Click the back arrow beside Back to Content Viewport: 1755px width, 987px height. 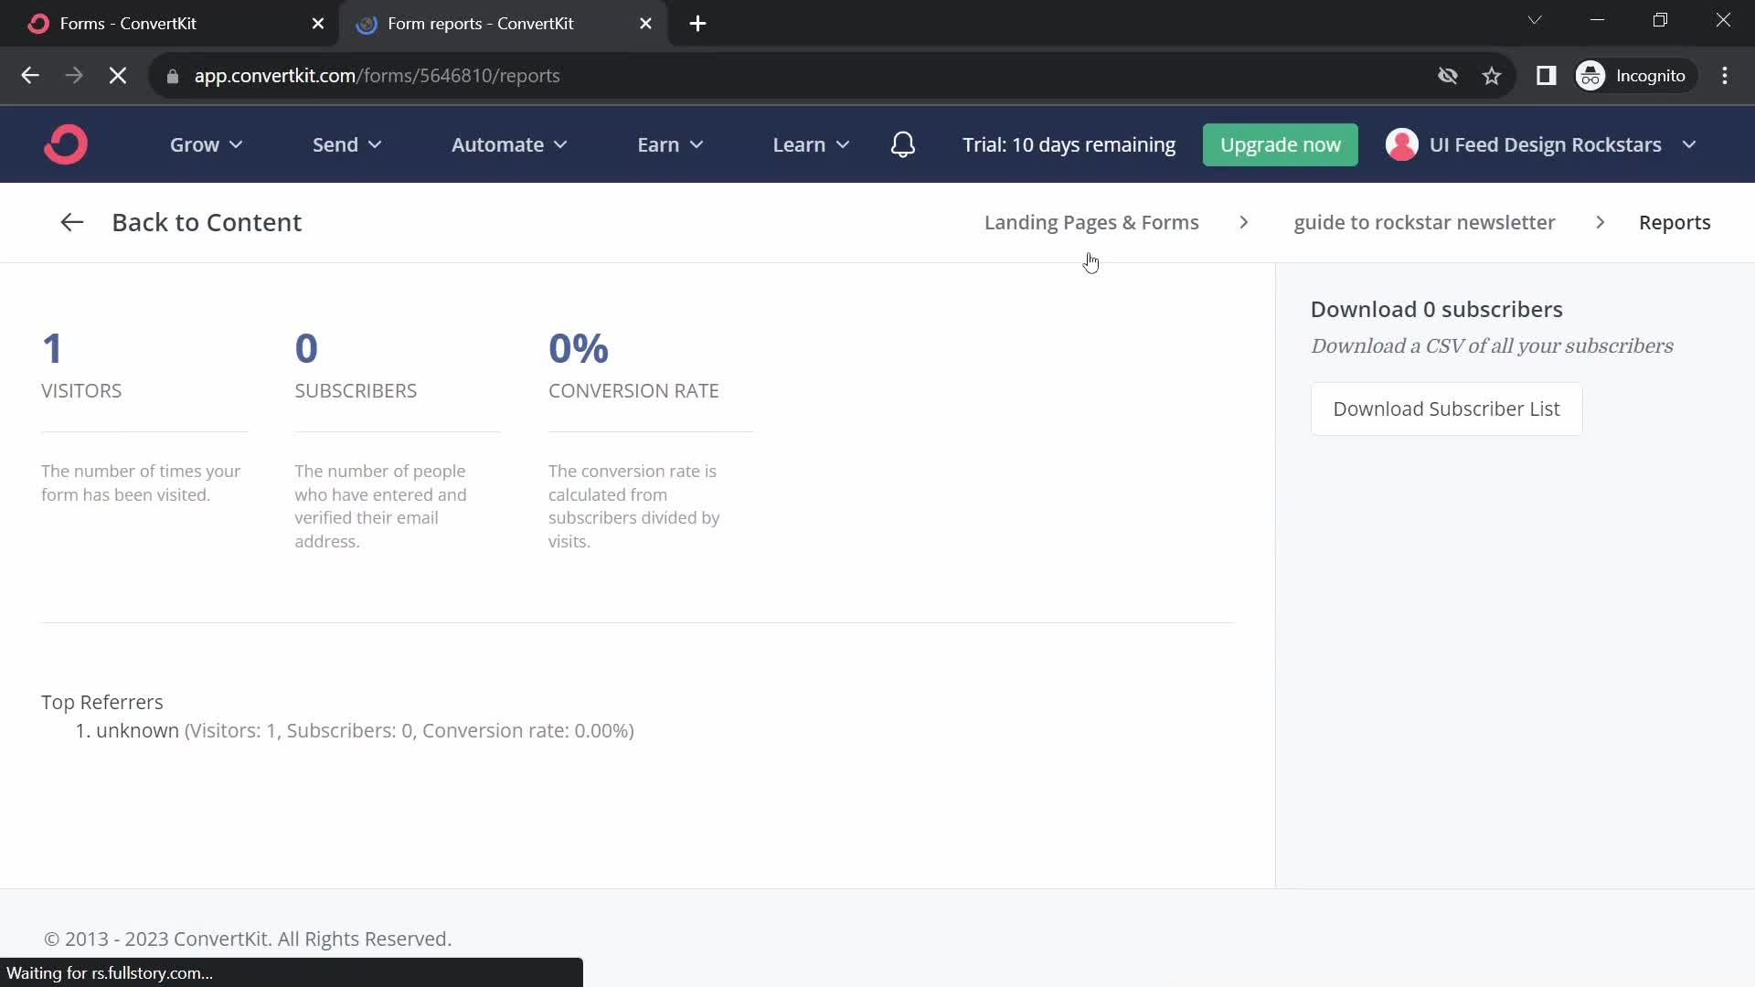(71, 222)
